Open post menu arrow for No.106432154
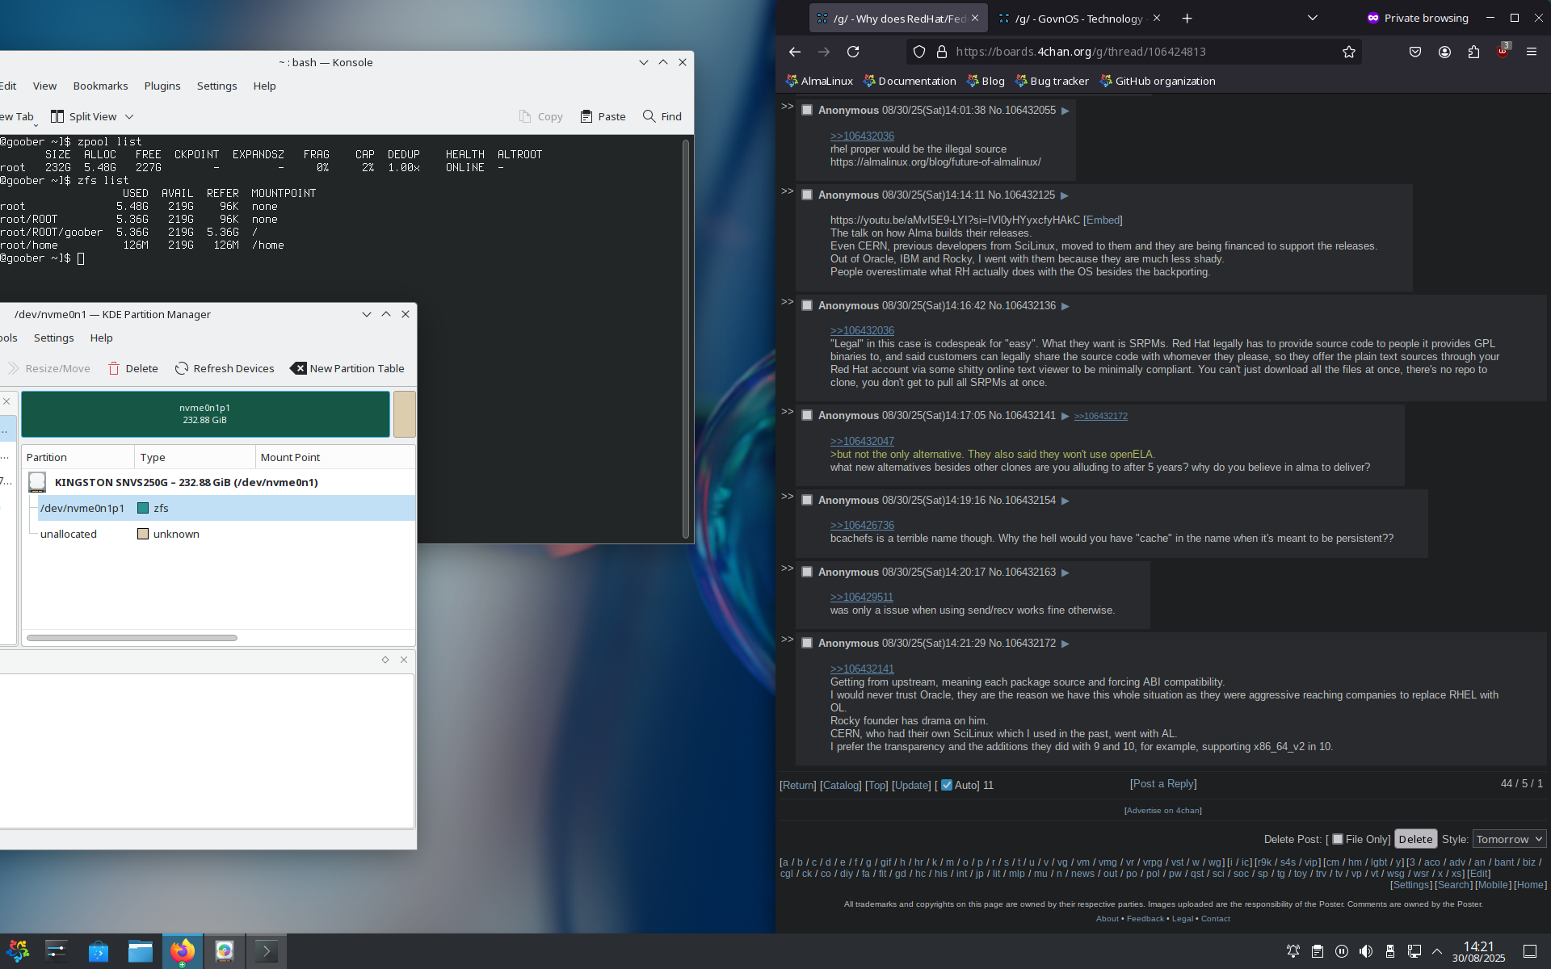Image resolution: width=1551 pixels, height=969 pixels. [1066, 501]
